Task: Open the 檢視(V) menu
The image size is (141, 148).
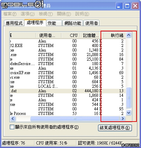Action: (x=46, y=14)
